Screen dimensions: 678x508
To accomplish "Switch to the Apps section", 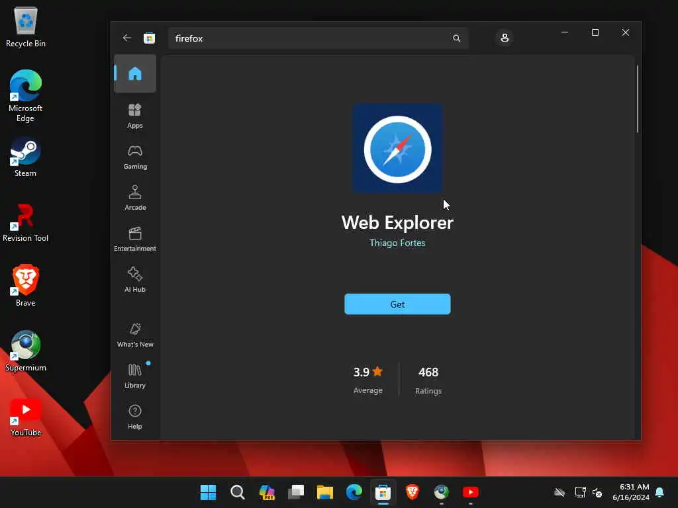I will pos(135,116).
